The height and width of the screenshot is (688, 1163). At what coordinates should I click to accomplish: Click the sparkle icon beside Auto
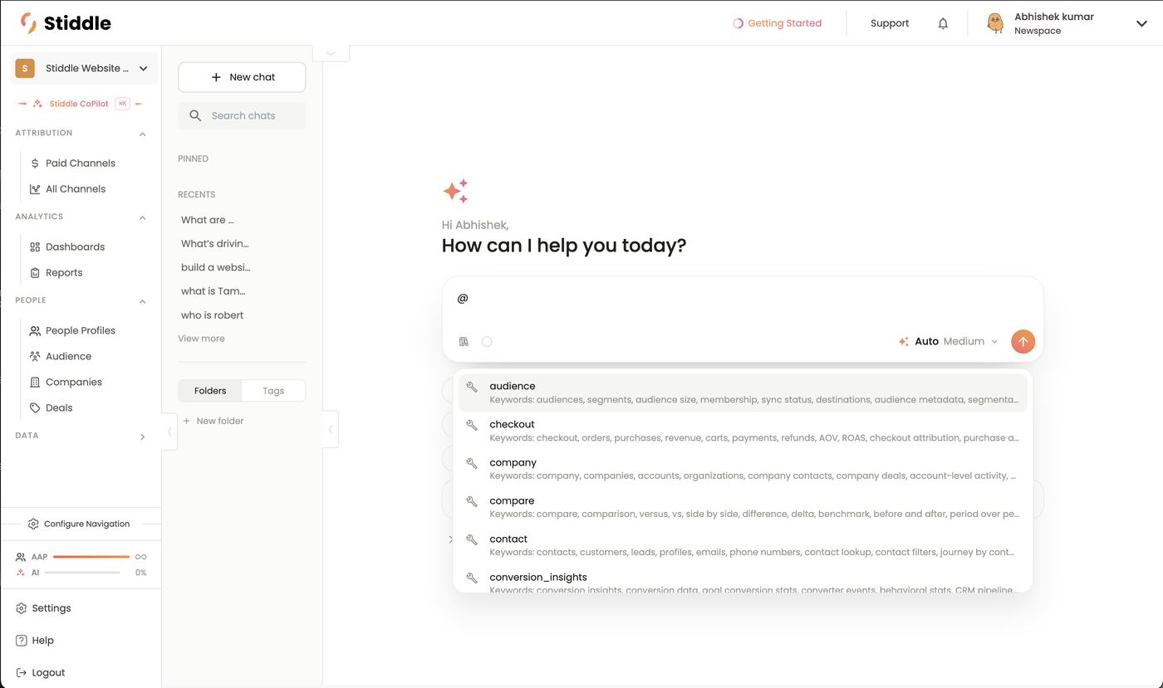point(903,342)
